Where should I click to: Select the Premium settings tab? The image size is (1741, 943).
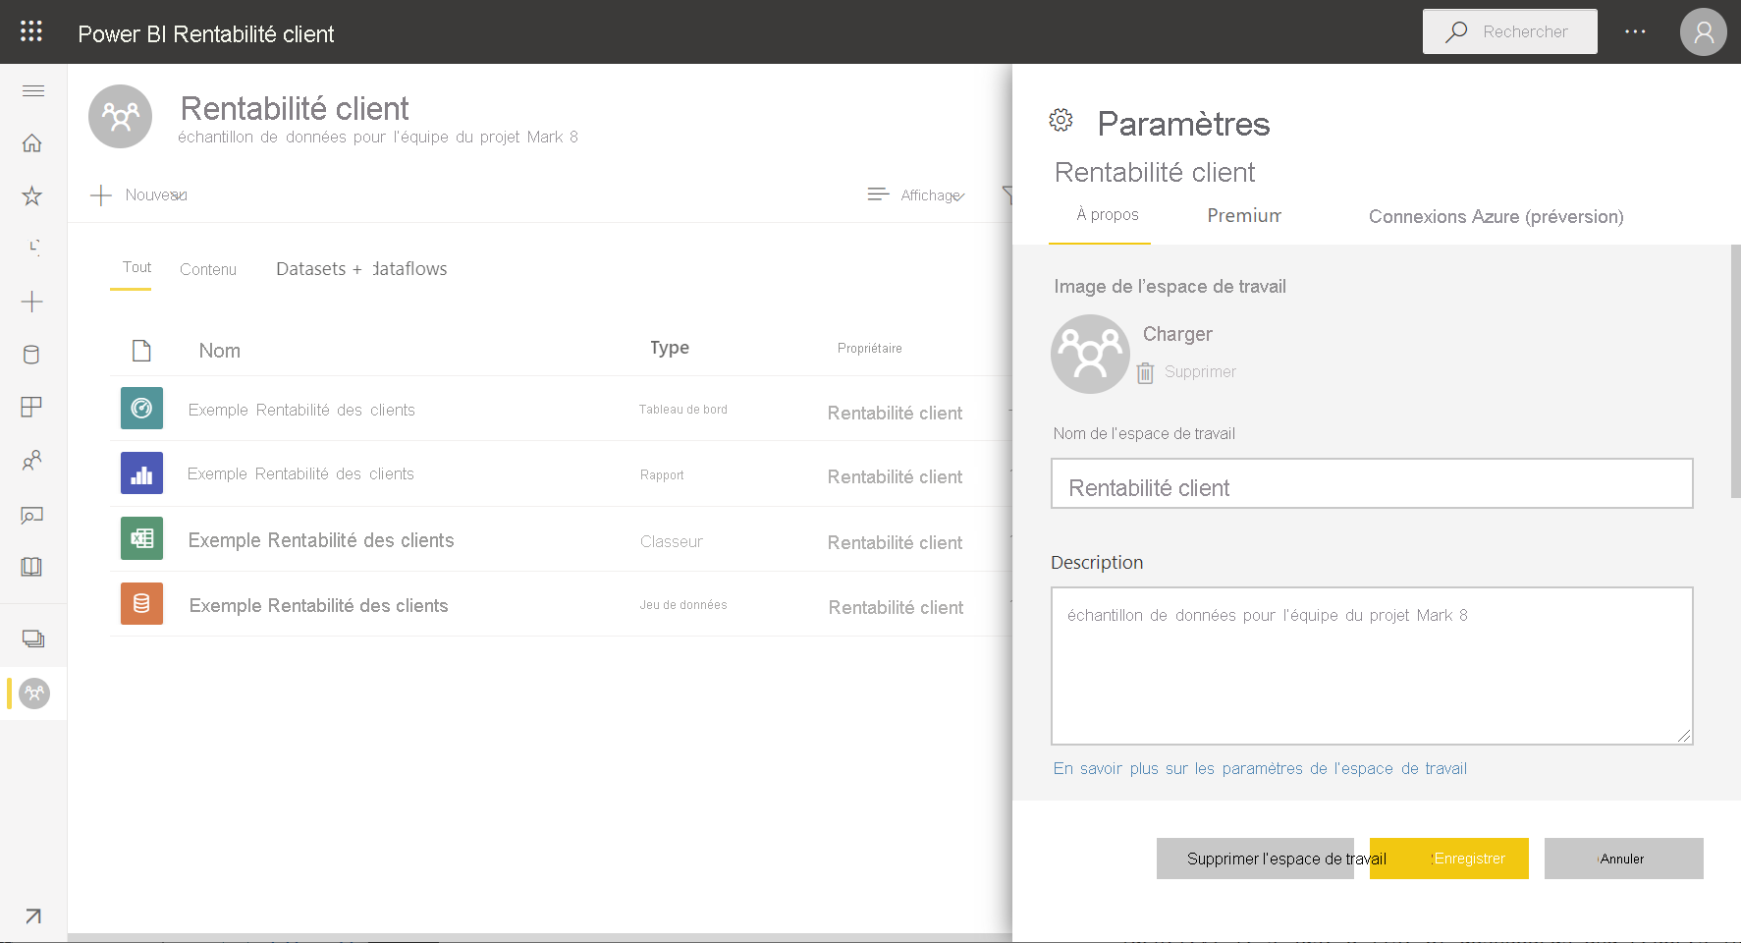[x=1244, y=216]
